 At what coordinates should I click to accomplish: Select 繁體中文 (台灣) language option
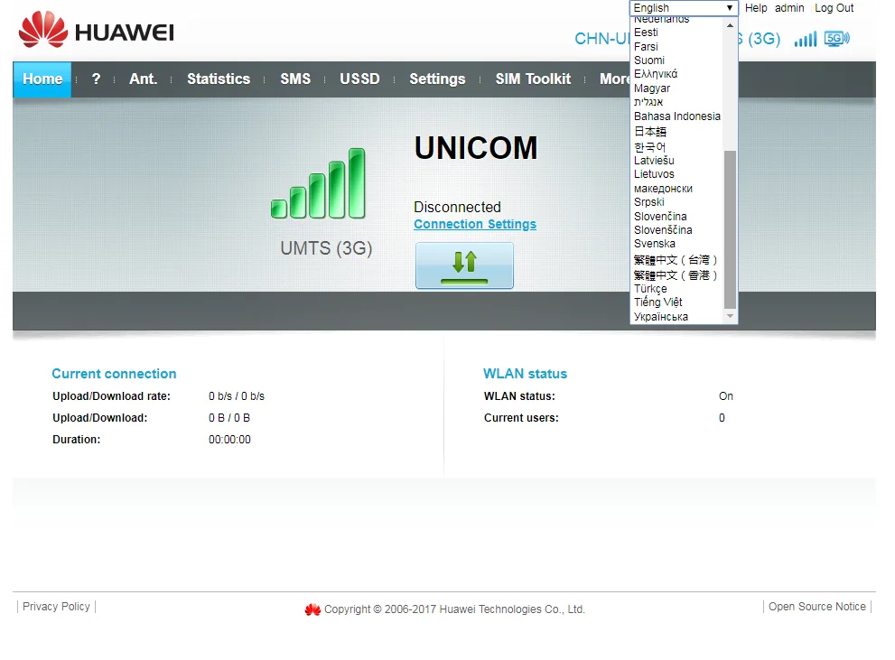(676, 259)
